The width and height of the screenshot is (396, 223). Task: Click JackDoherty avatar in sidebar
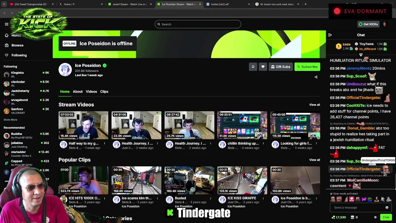tap(6, 93)
